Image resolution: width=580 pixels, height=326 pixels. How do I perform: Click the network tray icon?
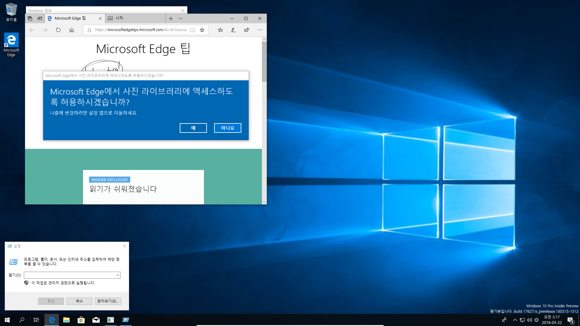pyautogui.click(x=522, y=320)
